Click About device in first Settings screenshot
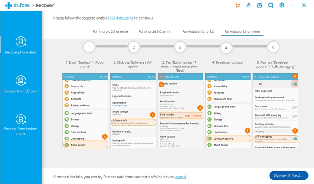 click(x=86, y=145)
